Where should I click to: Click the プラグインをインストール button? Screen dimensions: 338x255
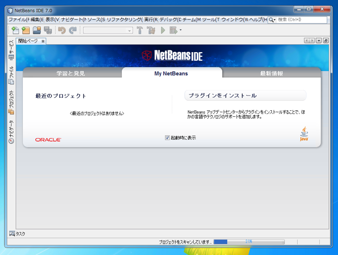246,95
